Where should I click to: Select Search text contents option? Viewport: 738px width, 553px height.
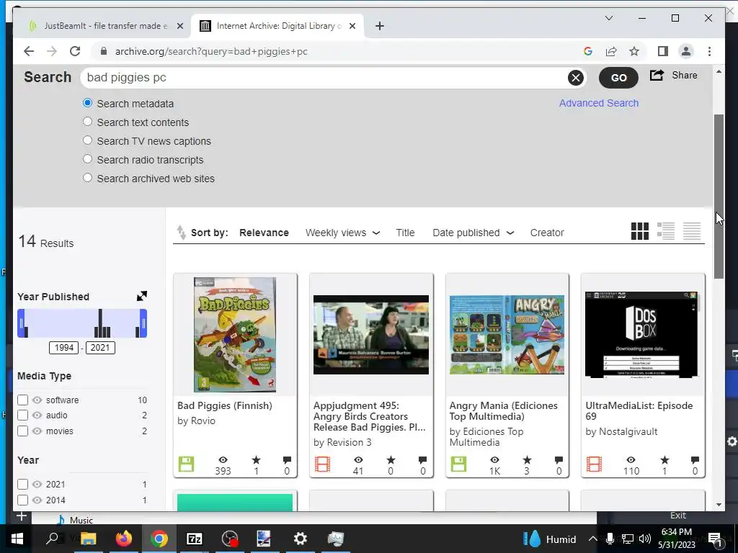pyautogui.click(x=87, y=122)
